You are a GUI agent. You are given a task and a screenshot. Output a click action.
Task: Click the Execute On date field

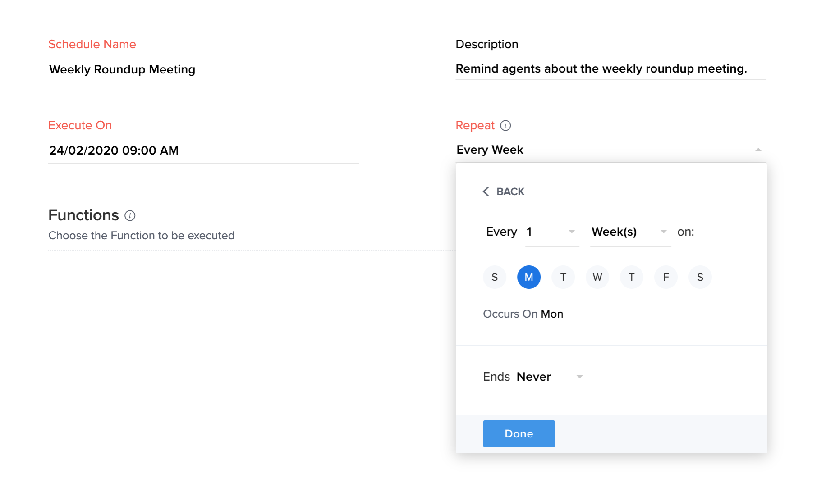click(203, 150)
